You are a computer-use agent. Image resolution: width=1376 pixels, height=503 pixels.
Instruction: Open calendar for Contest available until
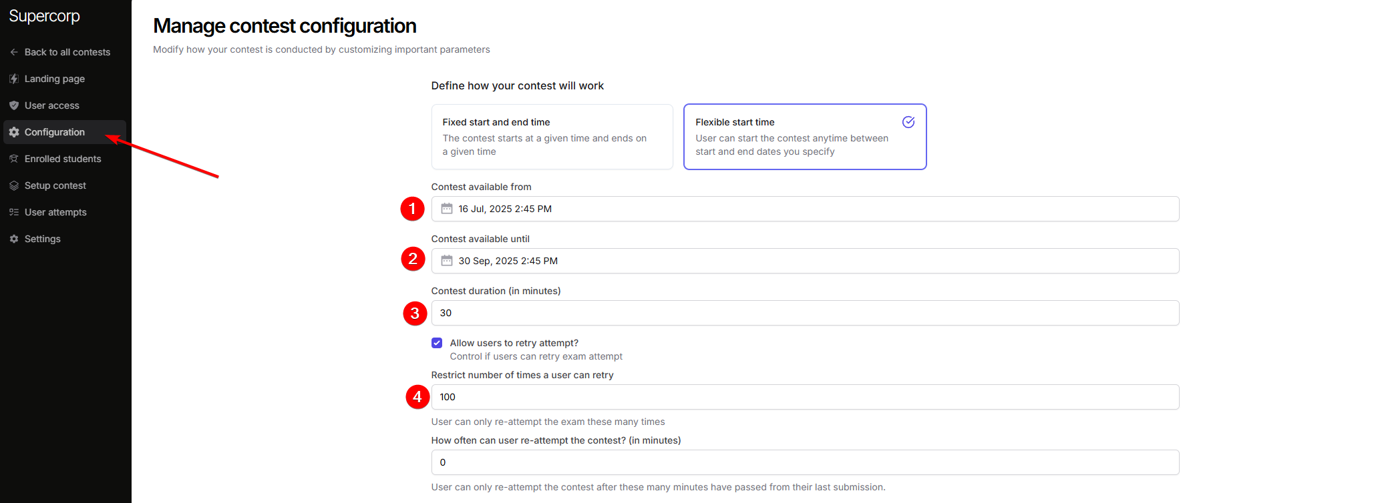coord(447,261)
